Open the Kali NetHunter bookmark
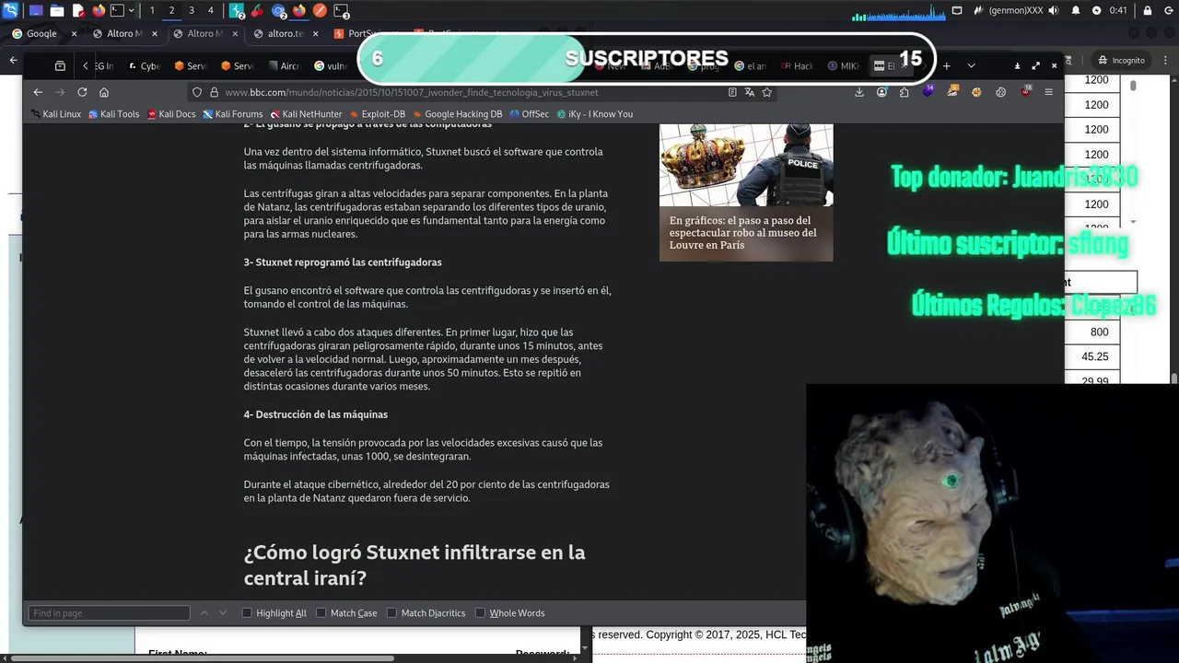 click(305, 114)
